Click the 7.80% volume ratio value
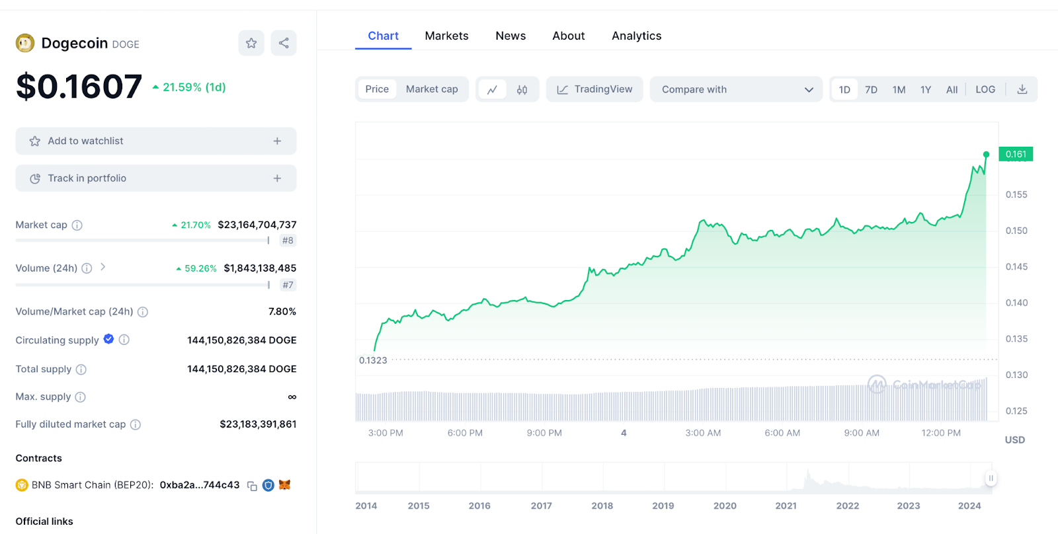Viewport: 1058px width, 534px height. pos(282,311)
